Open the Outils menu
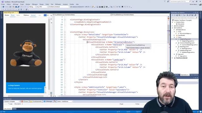This screenshot has width=202, height=113. tap(47, 4)
